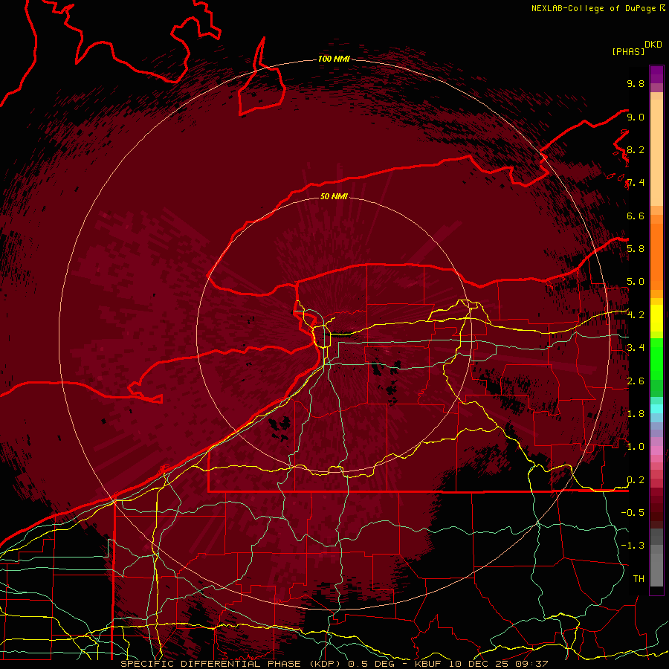Click the 10 DEC 25 09:37 timestamp

pos(498,664)
